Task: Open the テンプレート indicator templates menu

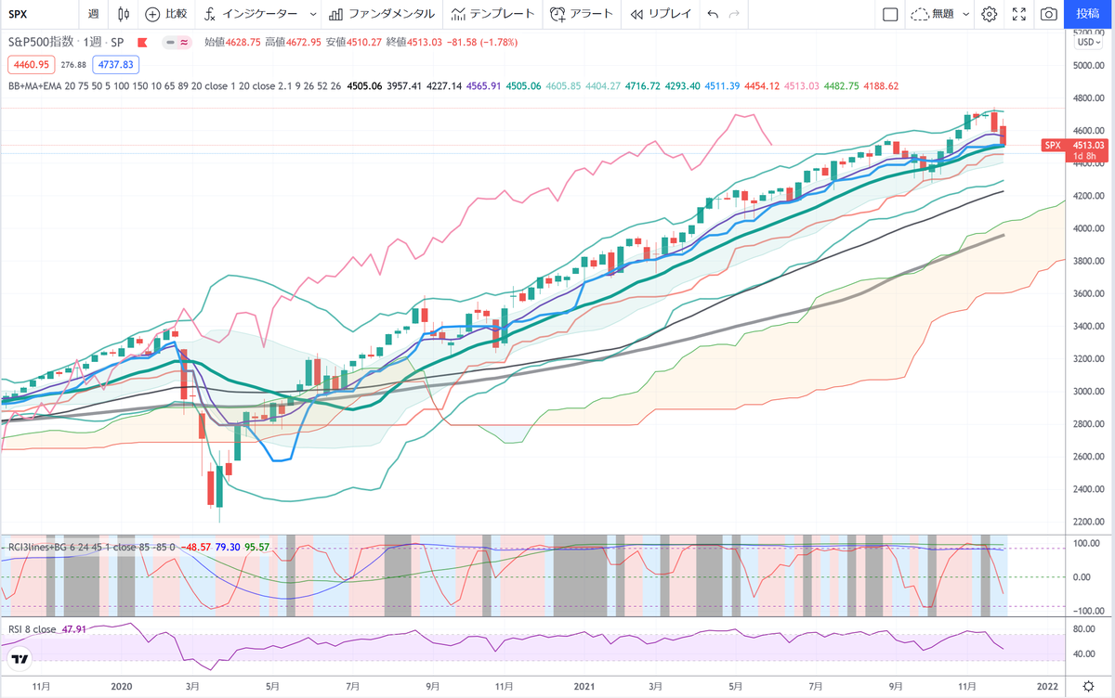Action: 493,14
